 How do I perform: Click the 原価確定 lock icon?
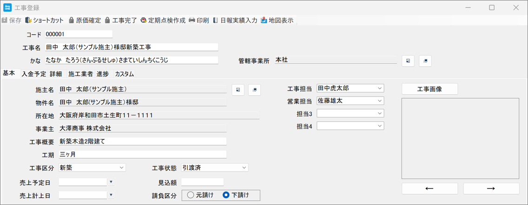(72, 20)
